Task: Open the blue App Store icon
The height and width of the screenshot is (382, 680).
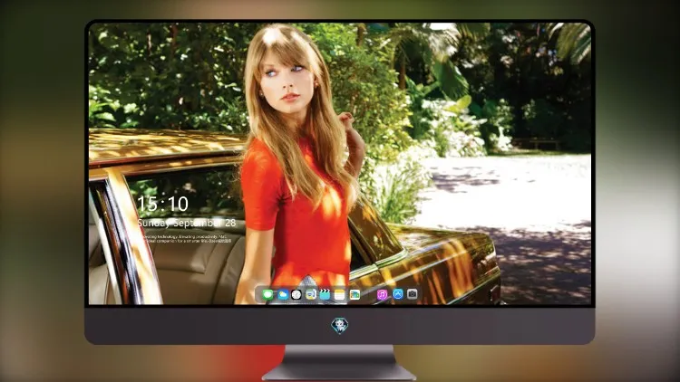Action: [x=398, y=294]
